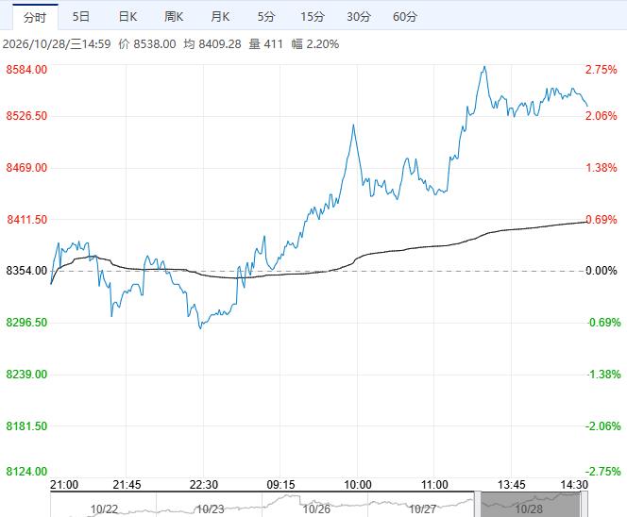This screenshot has height=517, width=627.
Task: Click the 14:30 time axis label
Action: tap(574, 485)
